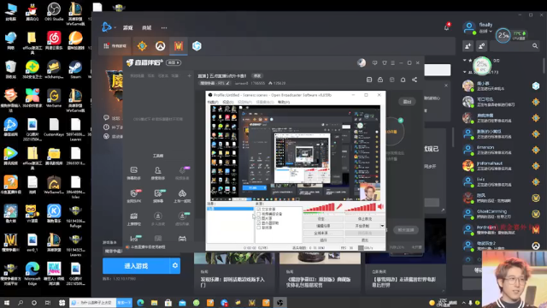Open the 游戏 tab in Battle.net
Image resolution: width=547 pixels, height=308 pixels.
127,27
